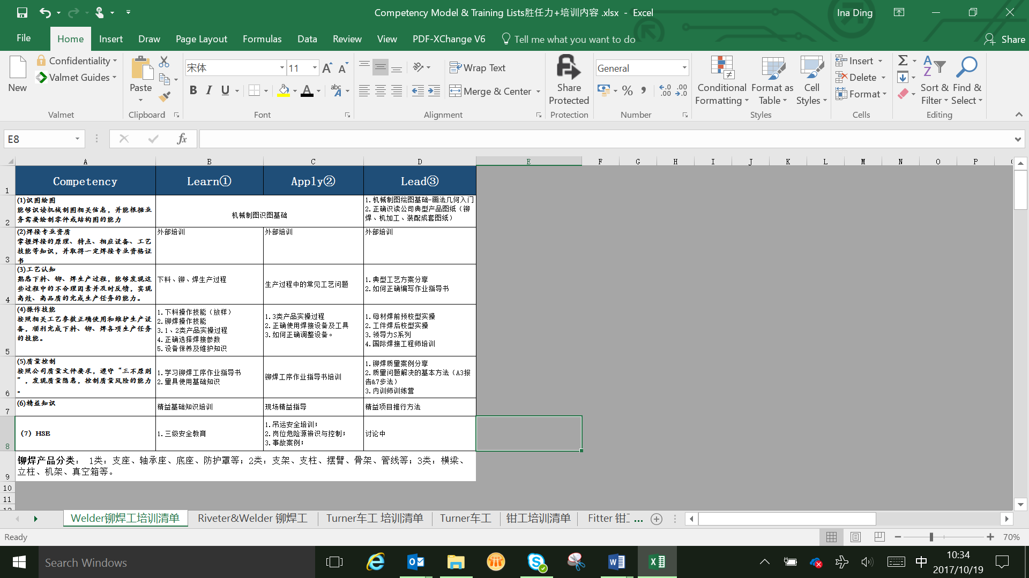Screen dimensions: 1029x578
Task: Expand the formula bar
Action: pos(1017,139)
